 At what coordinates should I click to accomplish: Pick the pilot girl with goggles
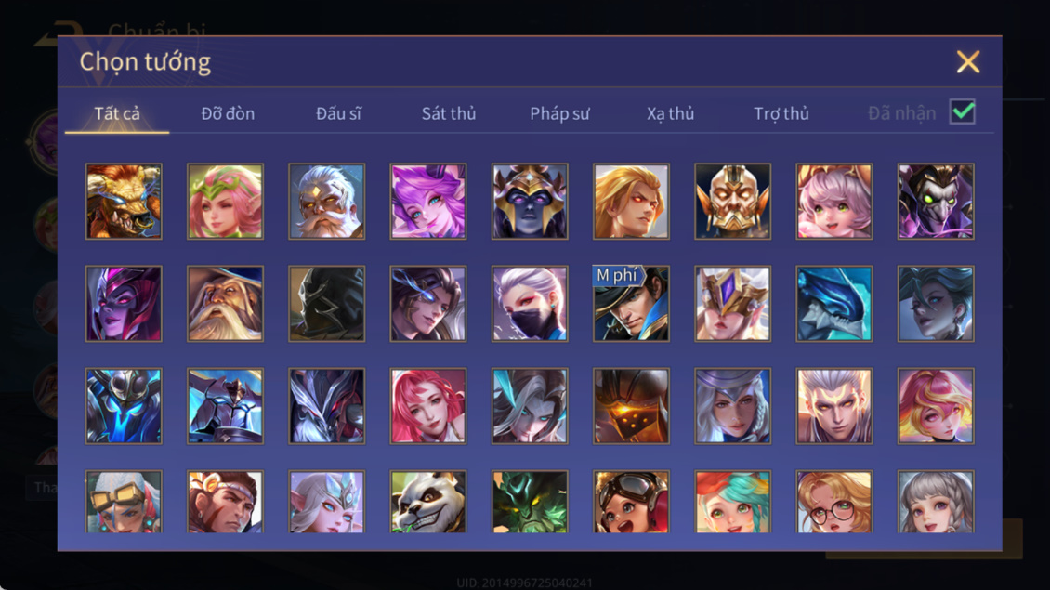click(631, 502)
